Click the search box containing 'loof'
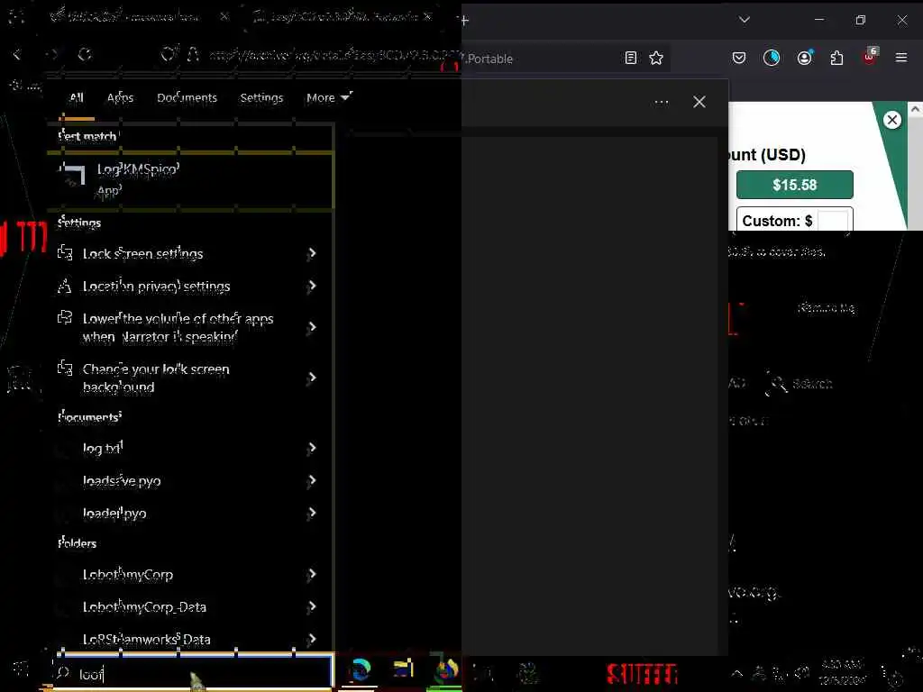Image resolution: width=923 pixels, height=692 pixels. point(196,672)
